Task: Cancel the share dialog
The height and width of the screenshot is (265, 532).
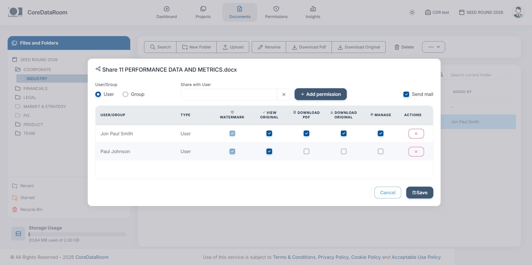Action: tap(388, 193)
